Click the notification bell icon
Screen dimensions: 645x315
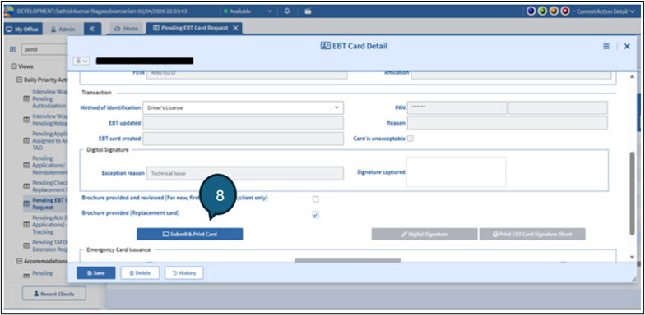tap(286, 11)
